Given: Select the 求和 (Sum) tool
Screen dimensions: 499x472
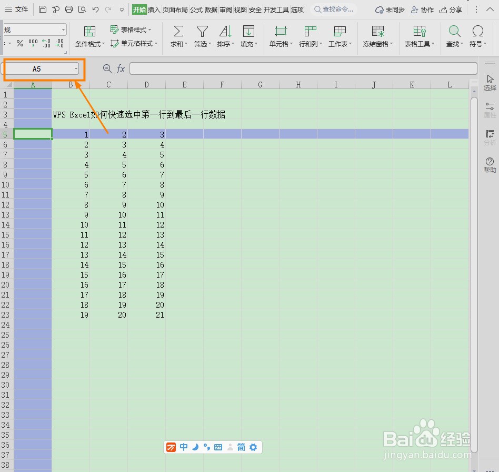Looking at the screenshot, I should [x=177, y=36].
